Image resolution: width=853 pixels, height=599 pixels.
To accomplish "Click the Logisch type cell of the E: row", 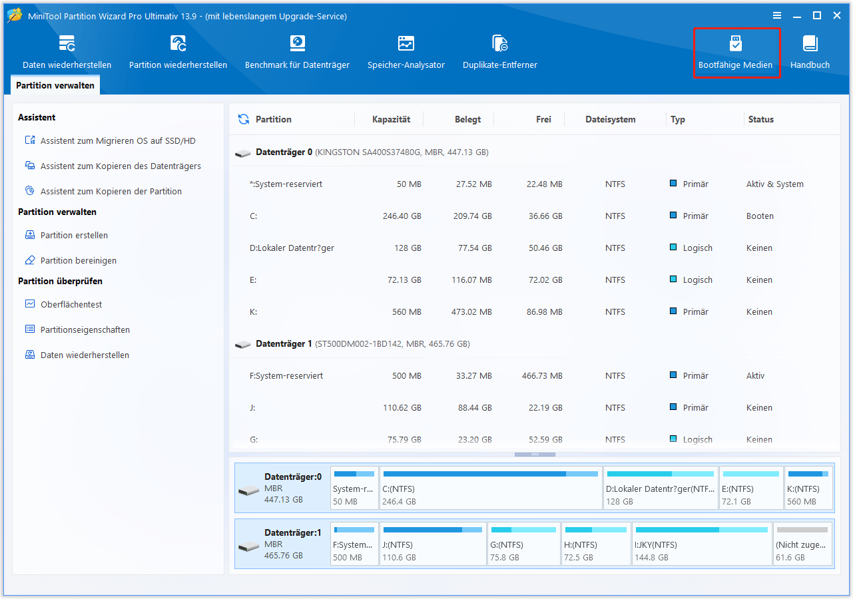I will point(691,280).
